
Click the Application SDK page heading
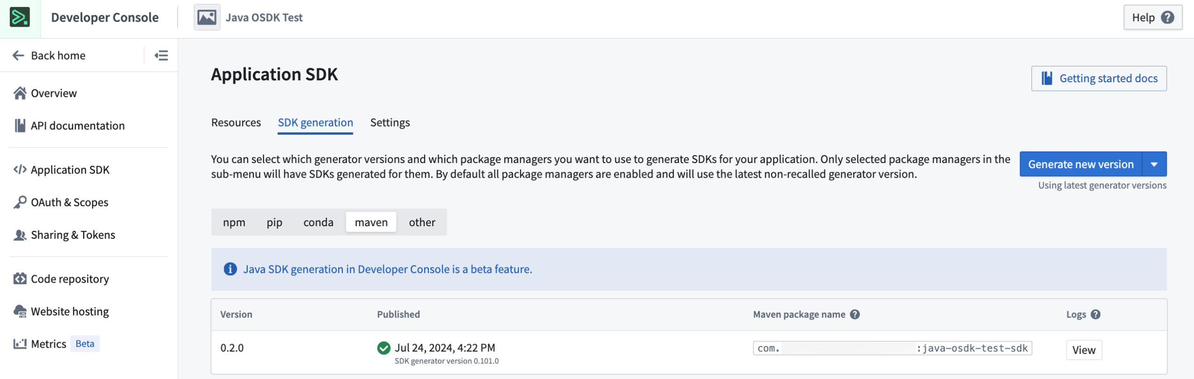pyautogui.click(x=274, y=75)
